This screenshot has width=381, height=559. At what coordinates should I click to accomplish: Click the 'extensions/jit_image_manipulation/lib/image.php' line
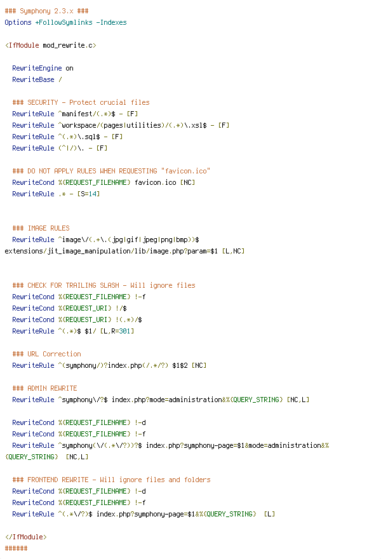124,251
